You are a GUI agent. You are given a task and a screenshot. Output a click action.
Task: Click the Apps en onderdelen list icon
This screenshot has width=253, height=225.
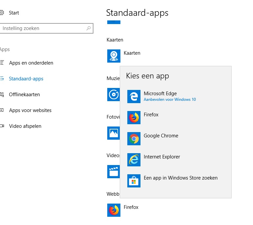(x=2, y=63)
